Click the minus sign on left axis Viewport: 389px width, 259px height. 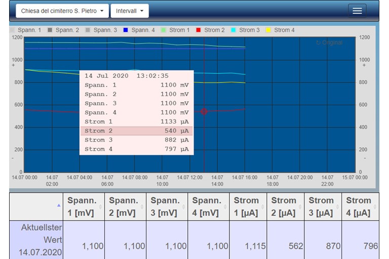13,158
